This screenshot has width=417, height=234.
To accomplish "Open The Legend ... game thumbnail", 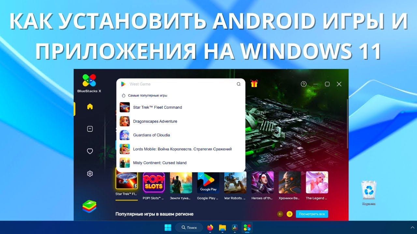I will [317, 182].
